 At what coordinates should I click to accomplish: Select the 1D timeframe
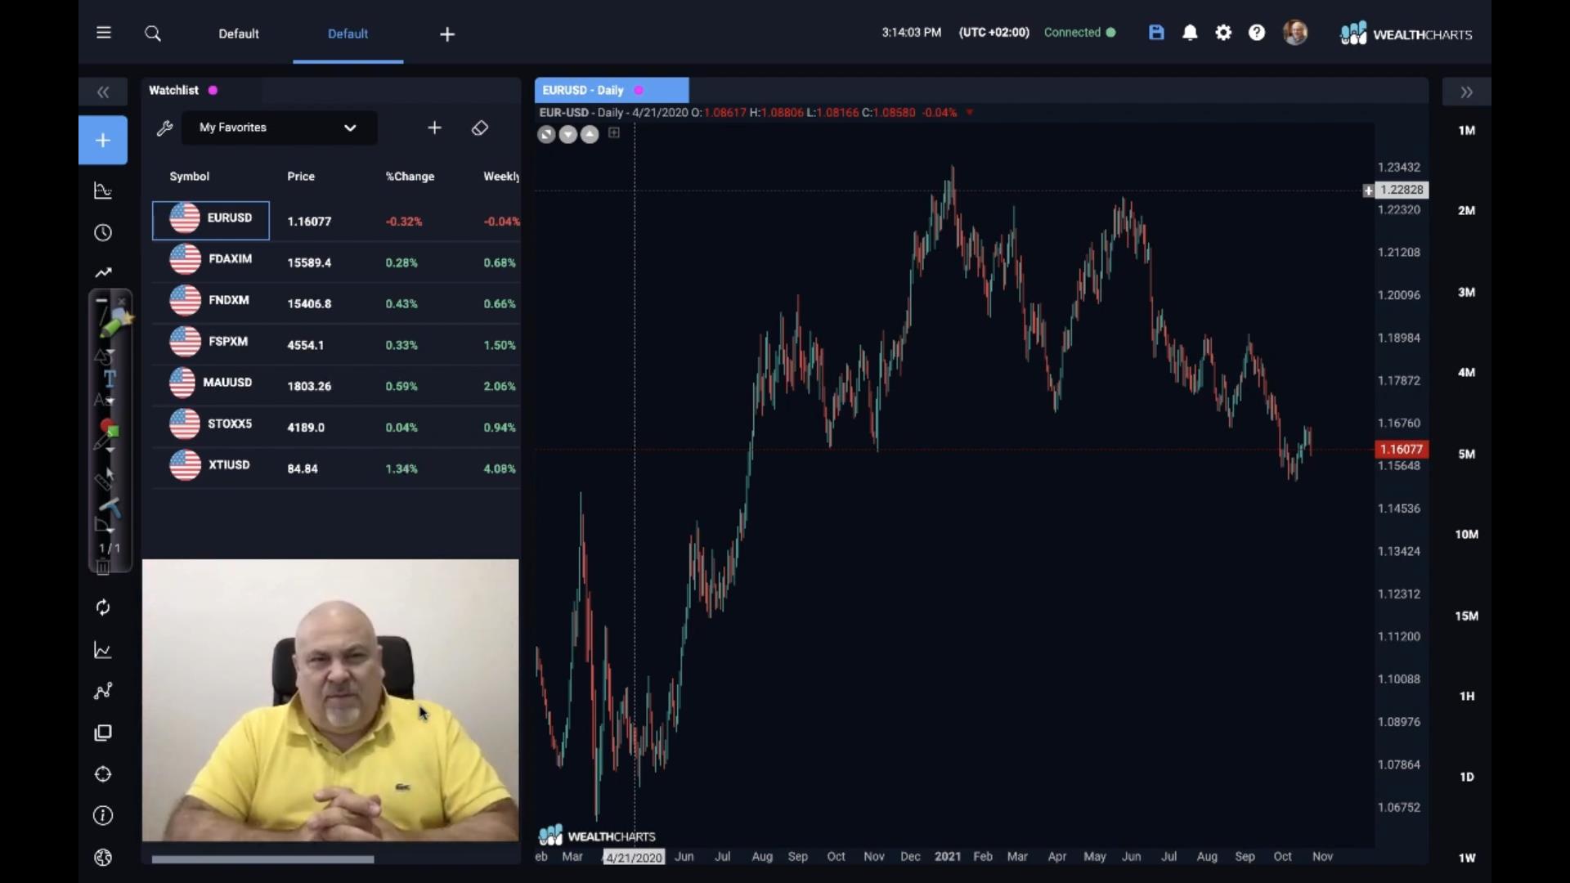[1467, 777]
